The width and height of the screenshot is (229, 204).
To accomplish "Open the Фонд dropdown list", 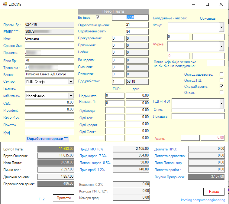I will (x=222, y=27).
